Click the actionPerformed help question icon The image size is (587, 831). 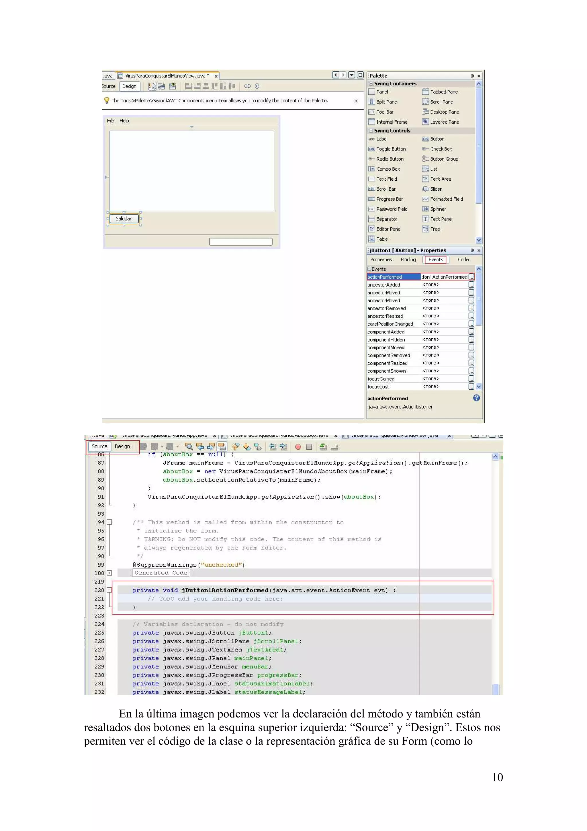pyautogui.click(x=476, y=398)
